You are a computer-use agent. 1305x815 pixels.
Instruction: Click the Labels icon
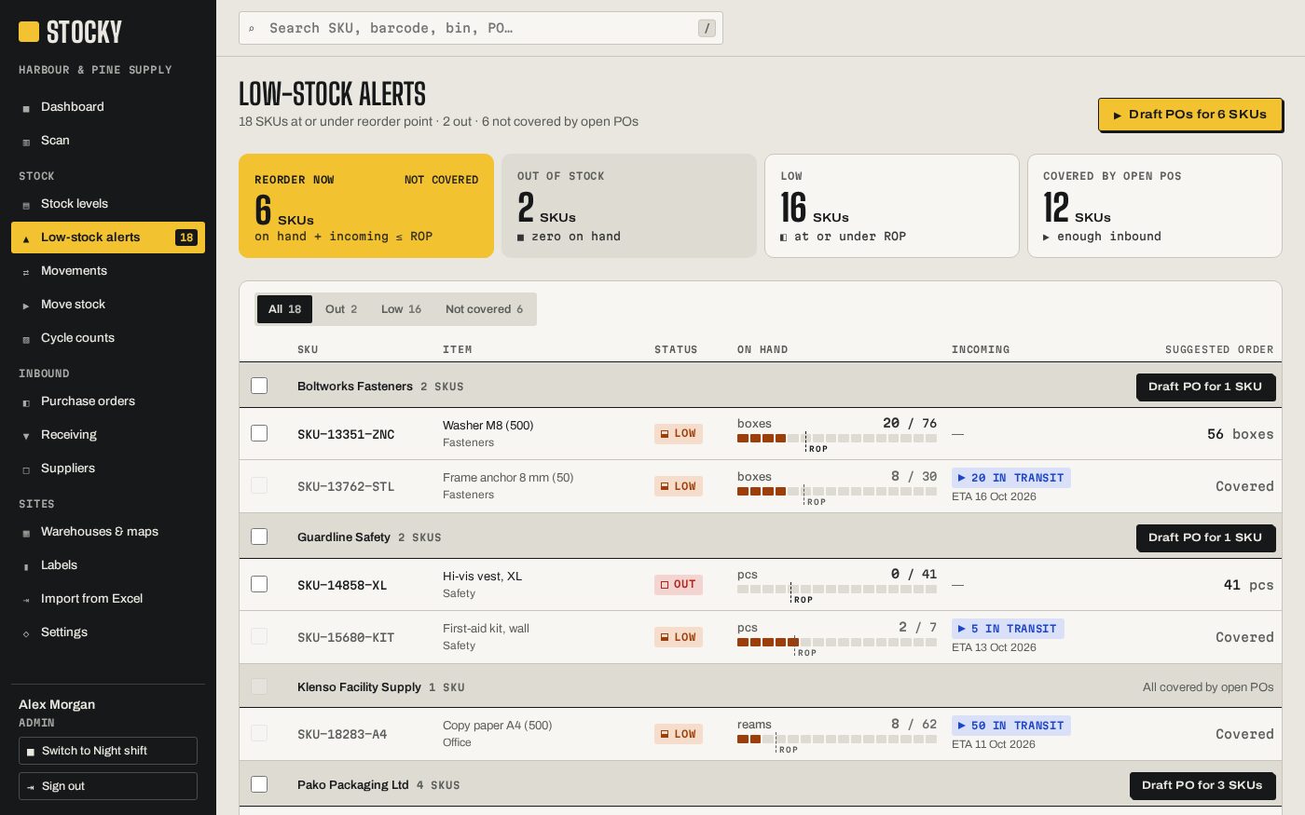click(26, 566)
